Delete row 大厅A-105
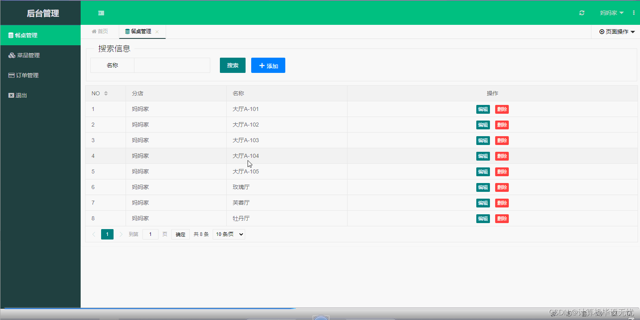The image size is (640, 320). click(502, 172)
